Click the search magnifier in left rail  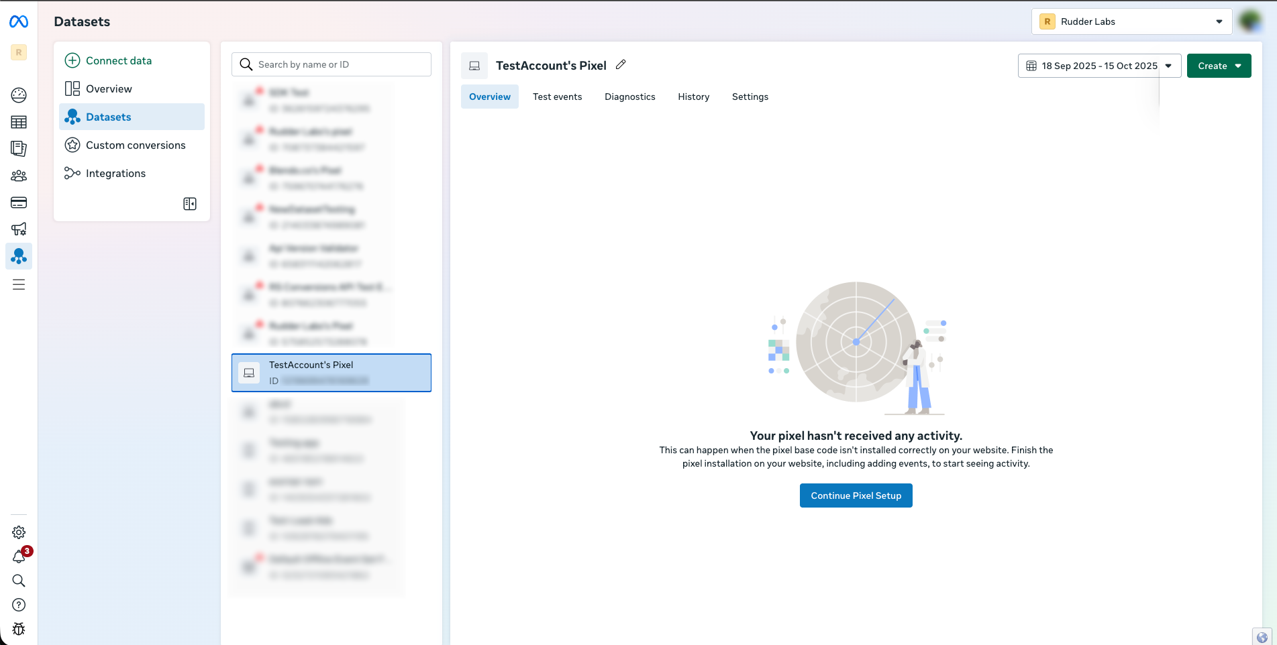point(19,581)
